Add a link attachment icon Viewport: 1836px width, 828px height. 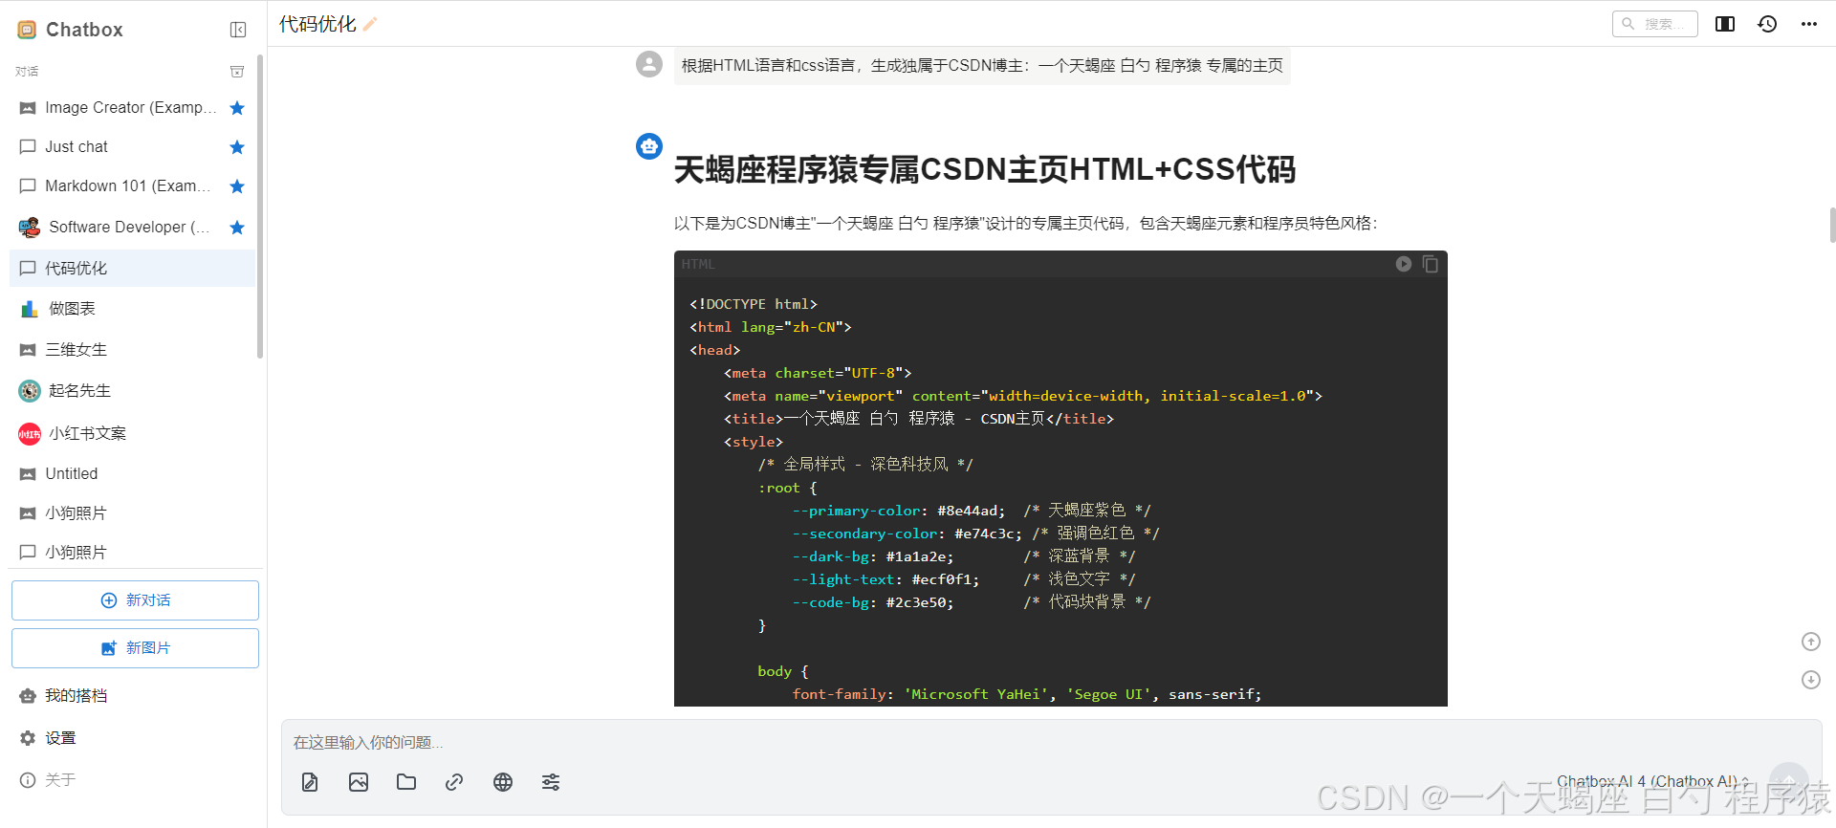454,782
